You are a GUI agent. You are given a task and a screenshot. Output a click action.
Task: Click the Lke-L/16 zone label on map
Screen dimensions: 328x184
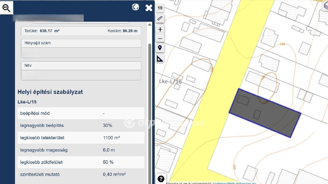(x=170, y=82)
